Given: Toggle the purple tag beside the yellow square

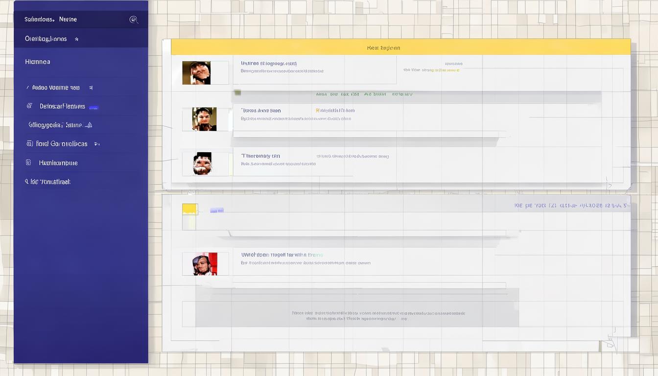Looking at the screenshot, I should pyautogui.click(x=217, y=210).
